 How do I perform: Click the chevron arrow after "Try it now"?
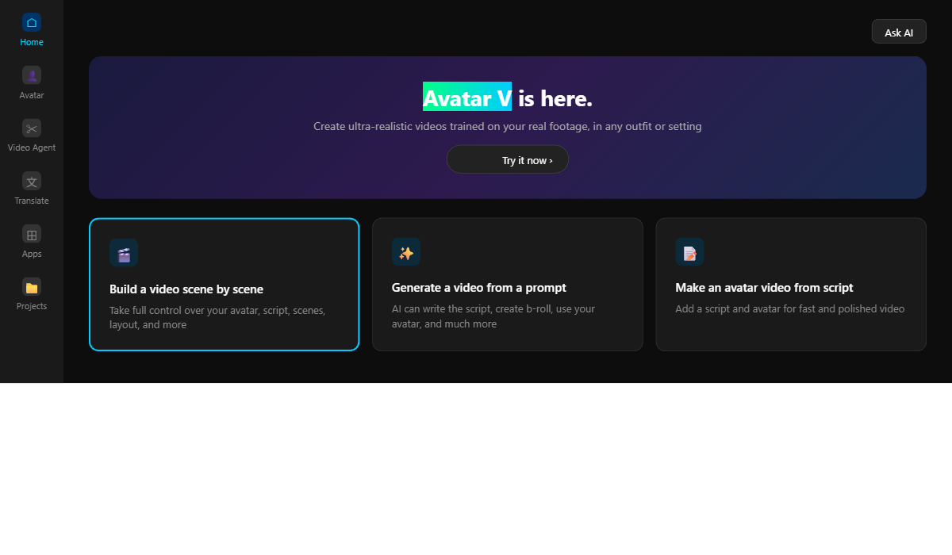551,161
